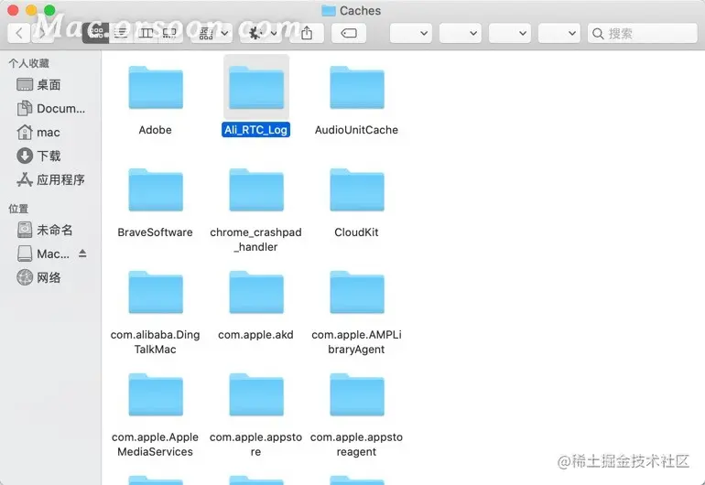Open the third blank toolbar dropdown
This screenshot has height=485, width=705.
click(x=510, y=33)
